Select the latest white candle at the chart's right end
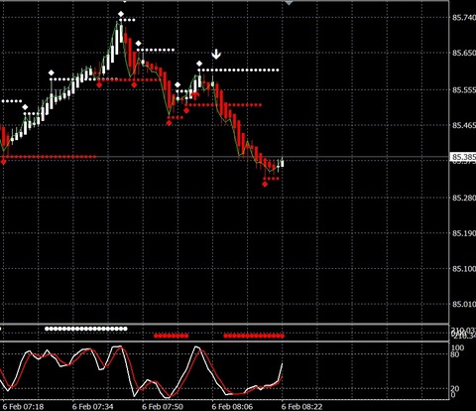 point(282,163)
